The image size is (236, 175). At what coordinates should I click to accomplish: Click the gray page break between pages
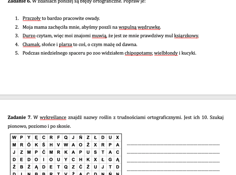118,97
